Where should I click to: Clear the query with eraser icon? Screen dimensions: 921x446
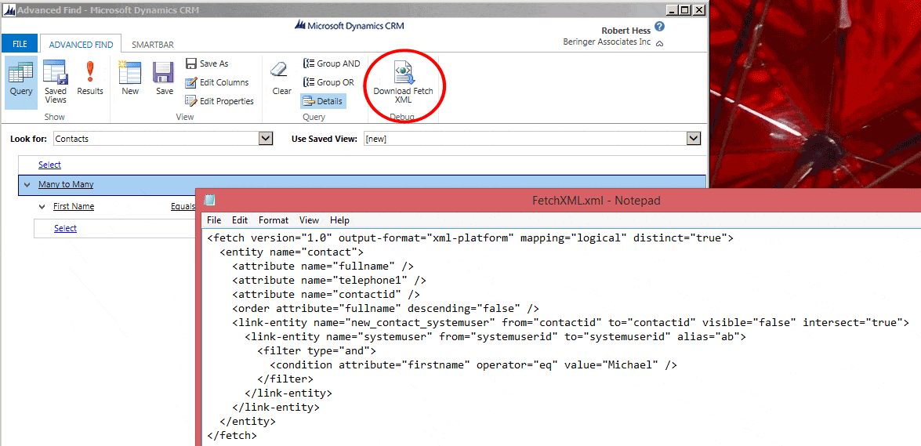point(281,79)
